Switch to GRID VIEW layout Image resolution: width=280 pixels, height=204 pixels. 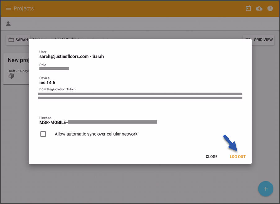[259, 40]
